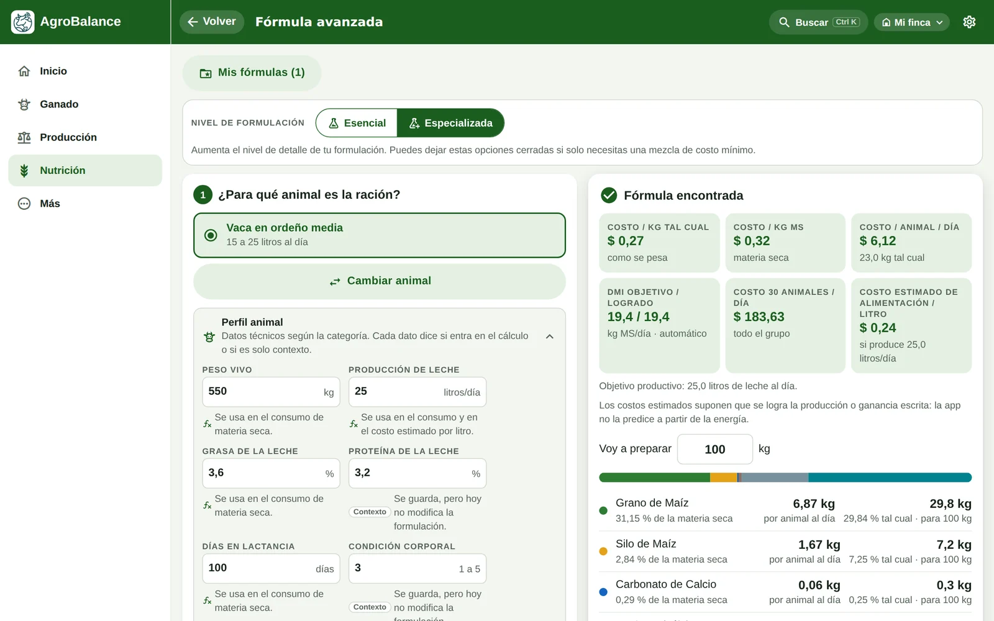
Task: Open the settings gear icon
Action: pos(969,22)
